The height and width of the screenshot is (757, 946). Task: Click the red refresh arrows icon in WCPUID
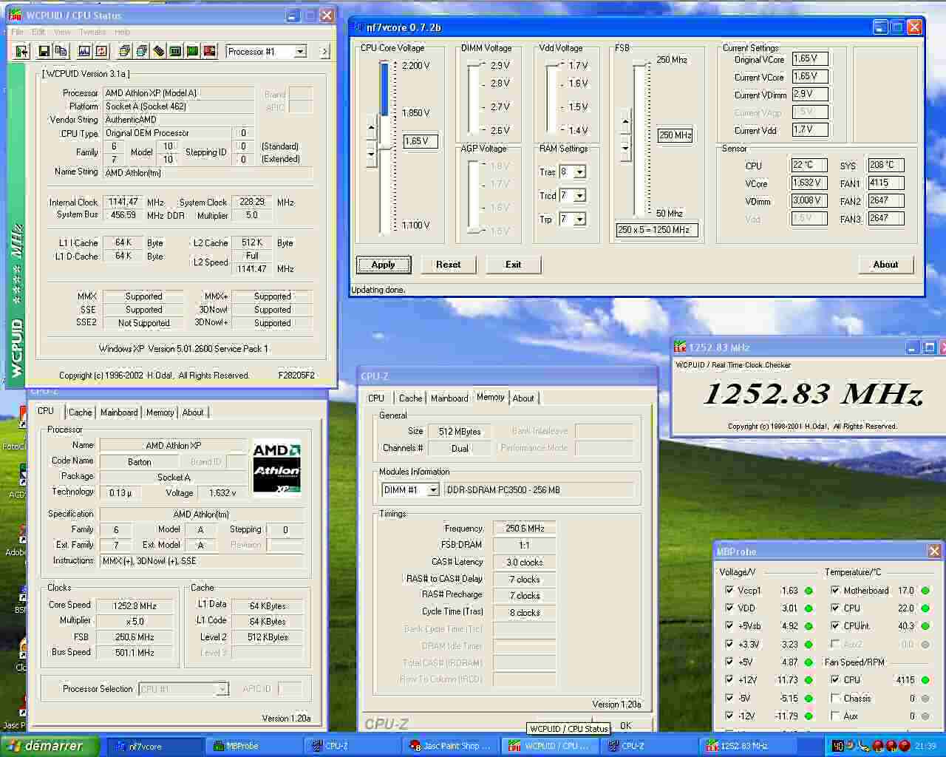101,51
